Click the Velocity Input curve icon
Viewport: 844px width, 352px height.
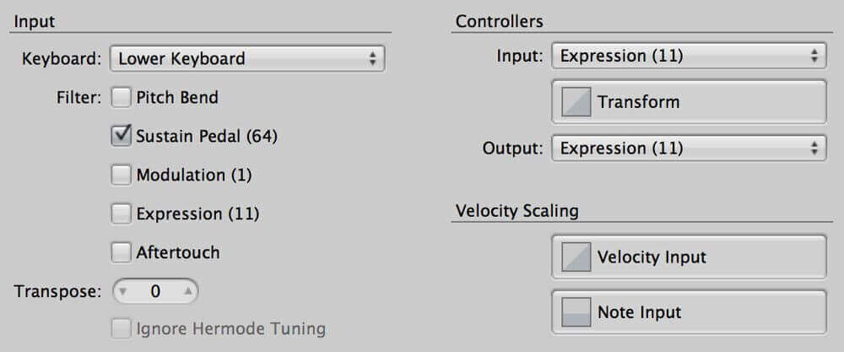(576, 257)
